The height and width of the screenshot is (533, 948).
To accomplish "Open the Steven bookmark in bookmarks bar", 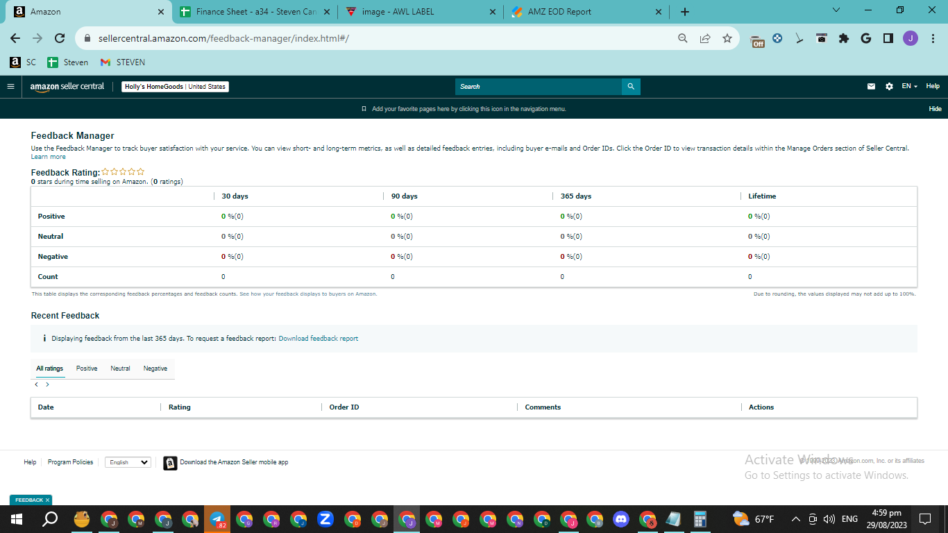I will pos(68,62).
